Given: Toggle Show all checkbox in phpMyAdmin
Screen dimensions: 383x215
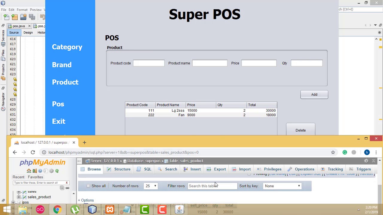Looking at the screenshot, I should 88,186.
